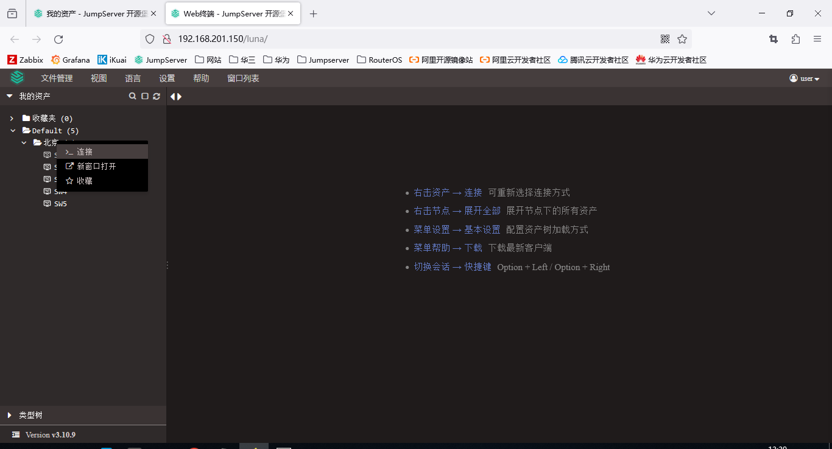Click the search icon in the asset tree toolbar
This screenshot has width=832, height=449.
[132, 96]
